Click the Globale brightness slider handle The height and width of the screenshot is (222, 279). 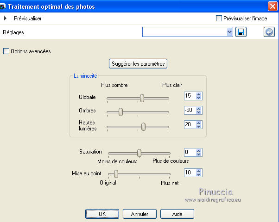[142, 98]
